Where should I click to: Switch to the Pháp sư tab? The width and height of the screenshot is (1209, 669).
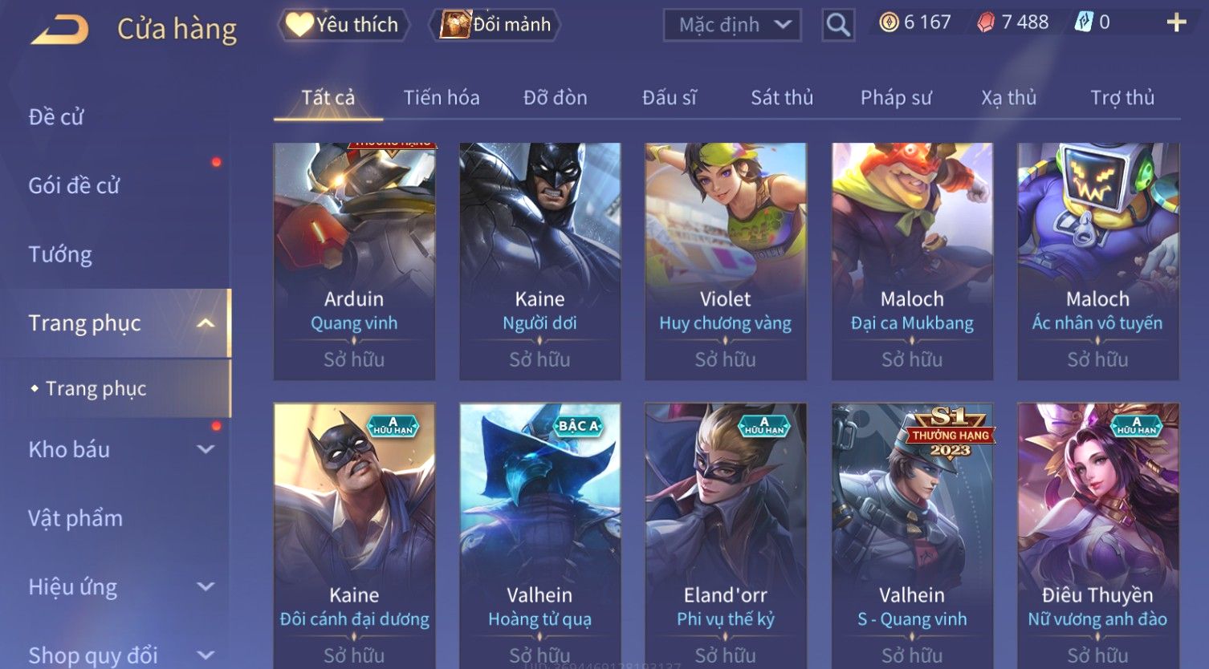[x=896, y=98]
